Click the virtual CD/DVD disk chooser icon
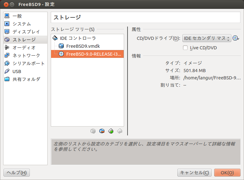Viewport: 244px width, 180px height. [x=236, y=38]
